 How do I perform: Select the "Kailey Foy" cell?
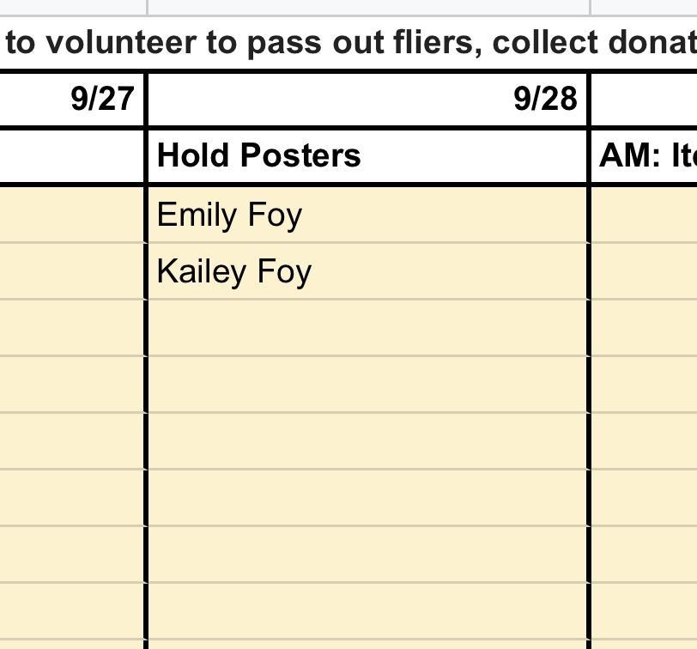367,271
